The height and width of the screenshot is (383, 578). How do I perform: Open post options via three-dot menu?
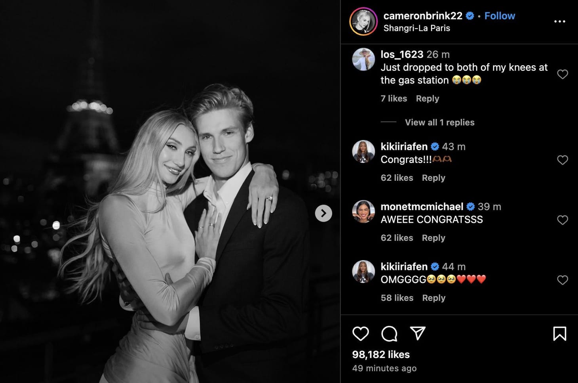pos(560,21)
